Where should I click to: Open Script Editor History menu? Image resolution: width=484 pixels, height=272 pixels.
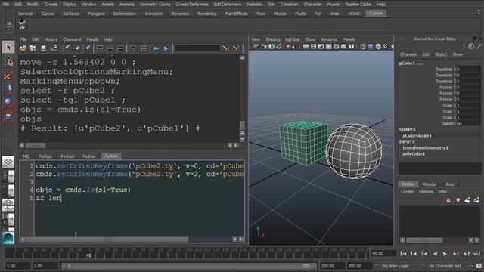point(51,39)
